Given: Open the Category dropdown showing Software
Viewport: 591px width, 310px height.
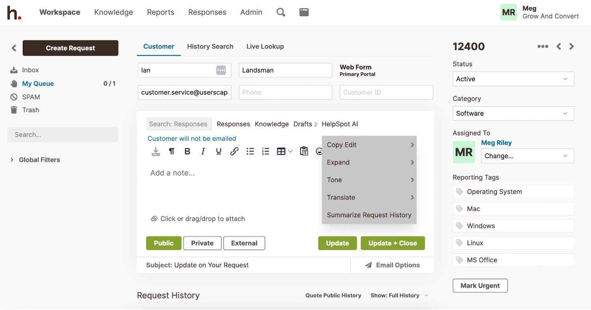Looking at the screenshot, I should pyautogui.click(x=513, y=113).
